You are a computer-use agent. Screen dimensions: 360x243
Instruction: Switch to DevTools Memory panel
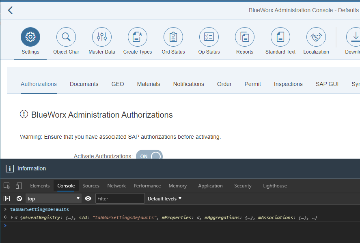178,186
